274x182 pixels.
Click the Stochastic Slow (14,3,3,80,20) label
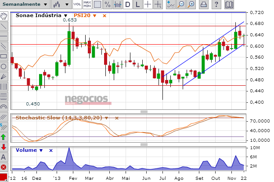(x=59, y=118)
